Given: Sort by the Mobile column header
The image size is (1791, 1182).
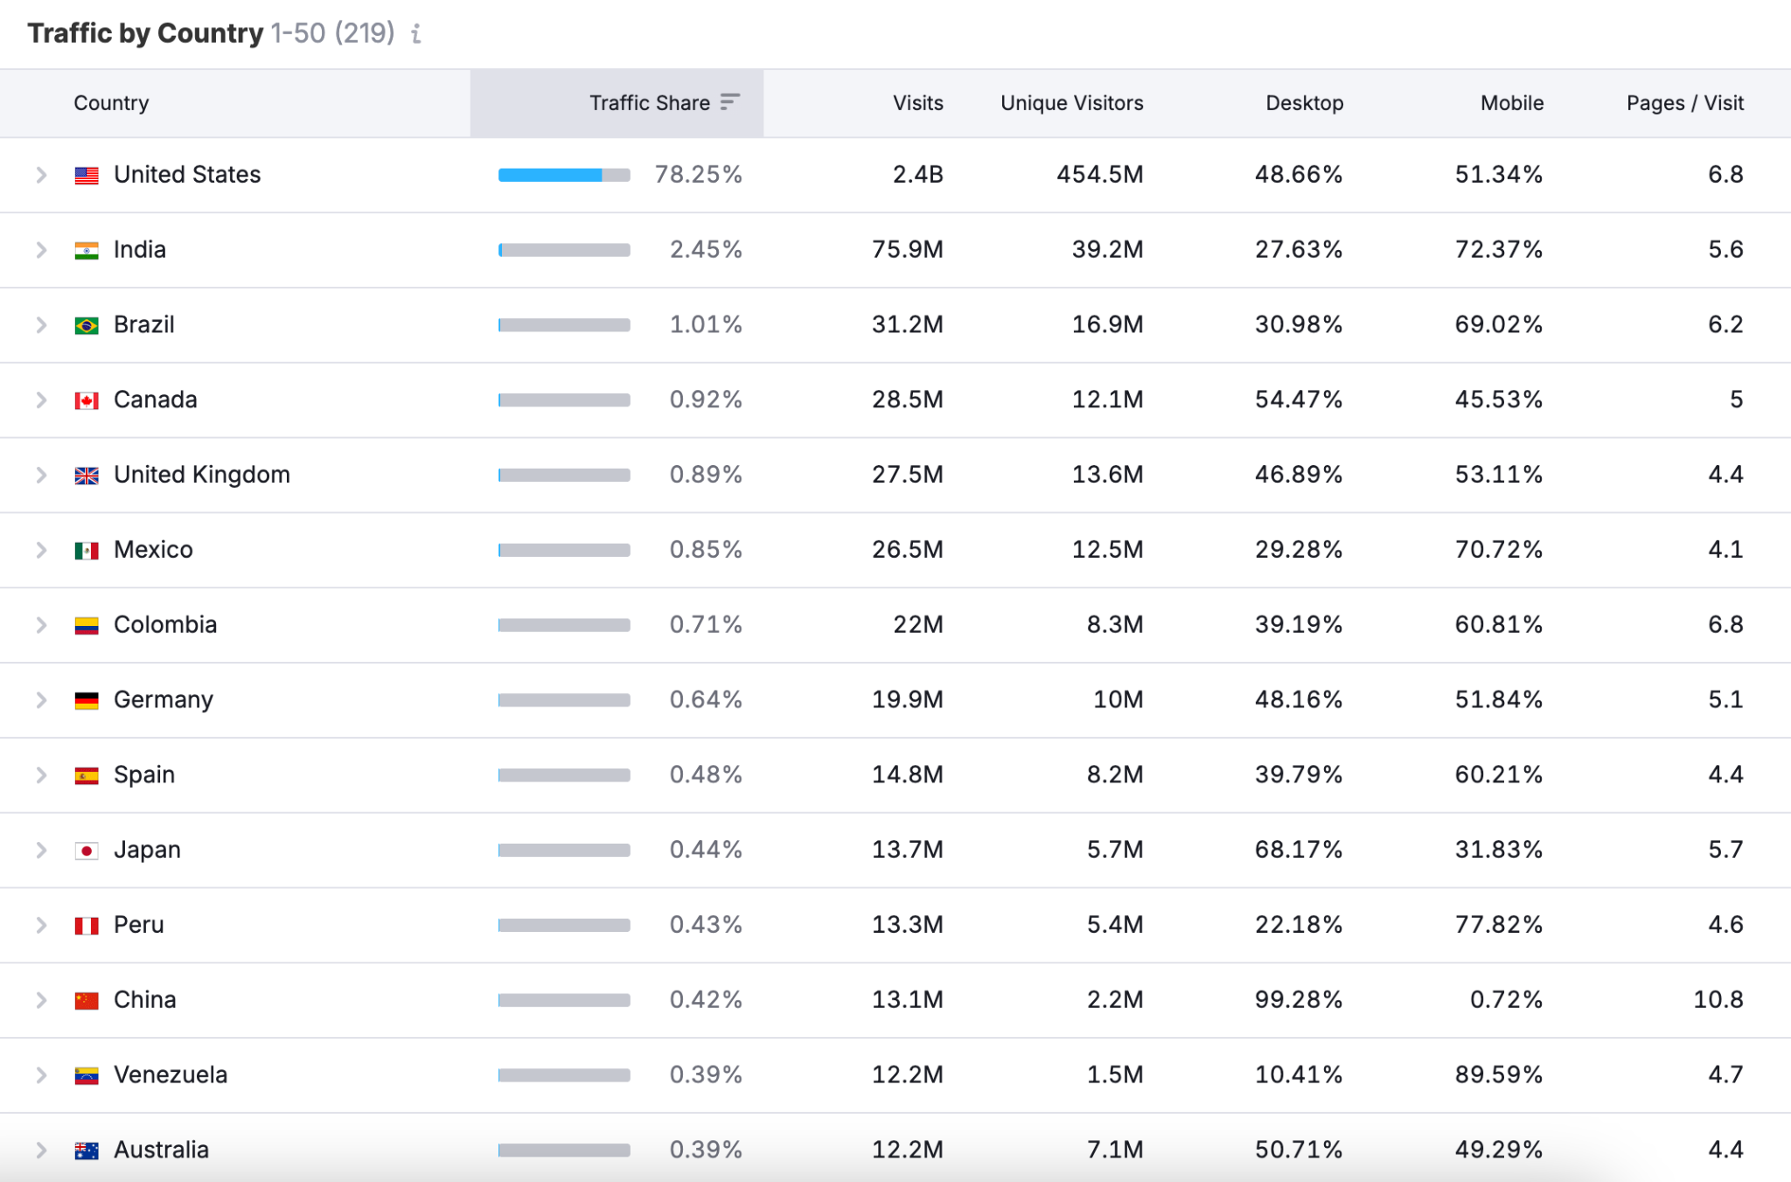Looking at the screenshot, I should (1512, 102).
